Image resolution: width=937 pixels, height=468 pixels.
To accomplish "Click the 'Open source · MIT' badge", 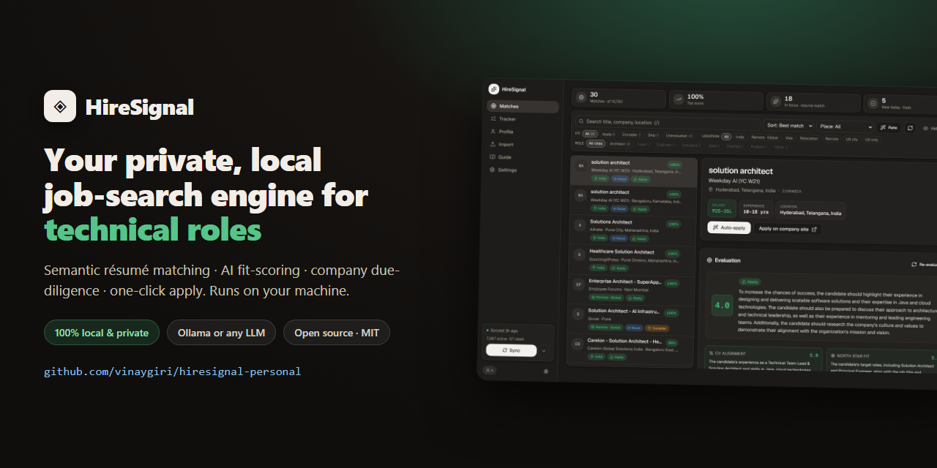I will tap(337, 333).
